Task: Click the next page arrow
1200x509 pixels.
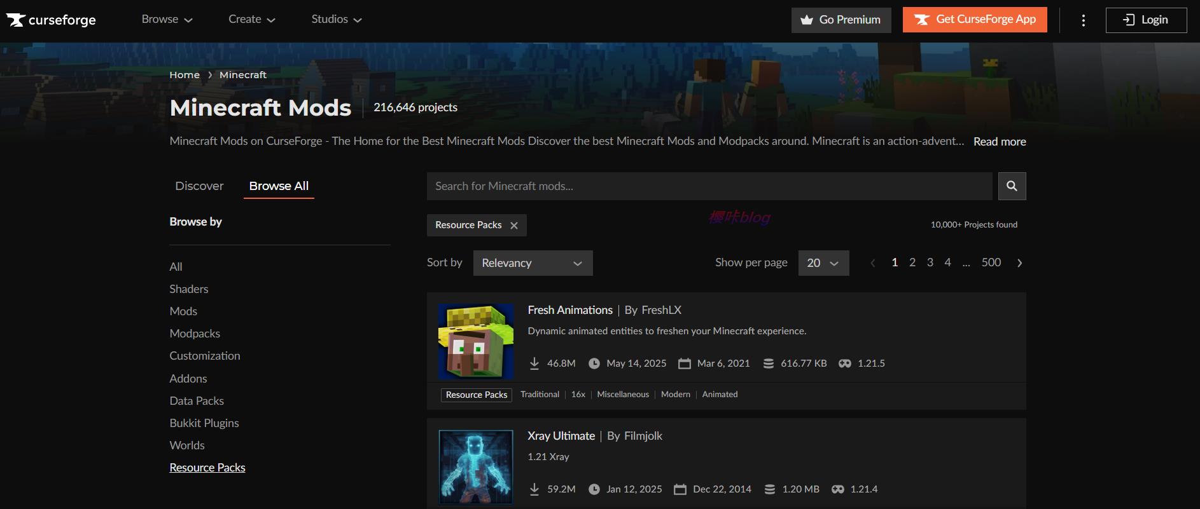Action: coord(1020,263)
